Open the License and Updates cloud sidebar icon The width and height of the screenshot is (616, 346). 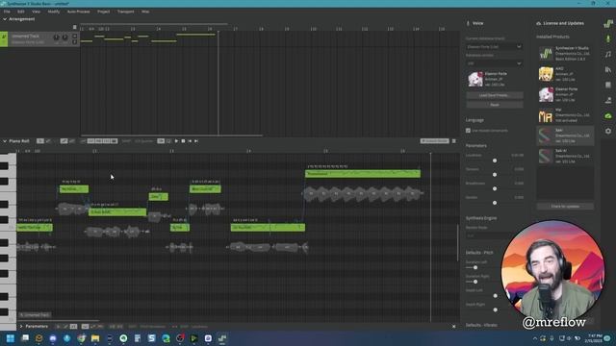608,115
